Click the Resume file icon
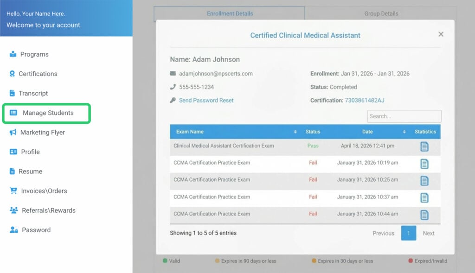Viewport: 475px width, 273px height. tap(12, 171)
